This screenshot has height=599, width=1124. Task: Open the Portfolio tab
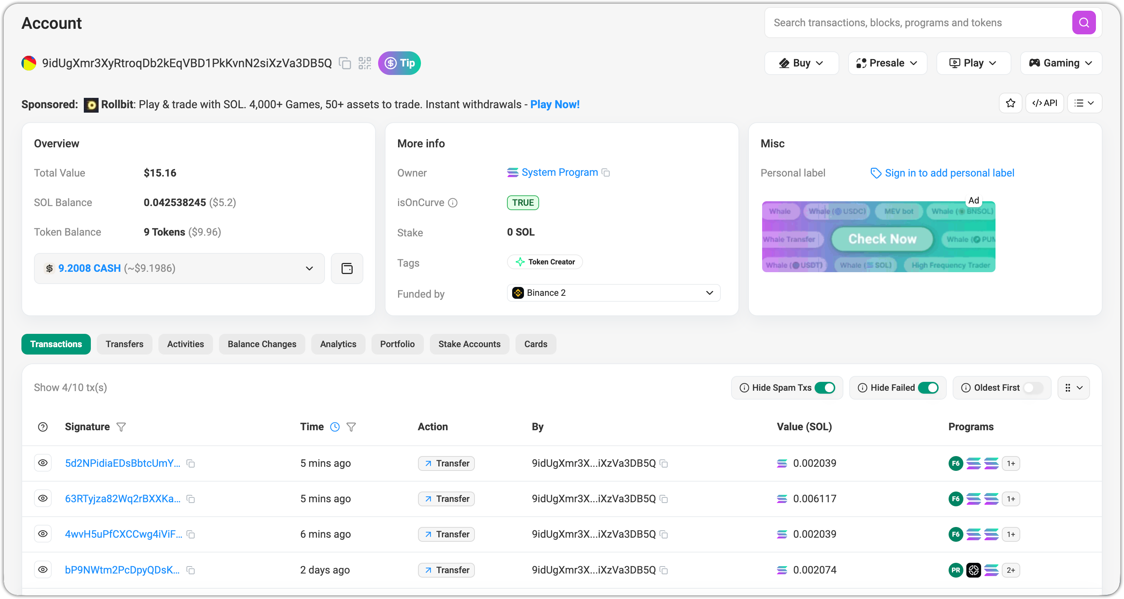pos(397,344)
